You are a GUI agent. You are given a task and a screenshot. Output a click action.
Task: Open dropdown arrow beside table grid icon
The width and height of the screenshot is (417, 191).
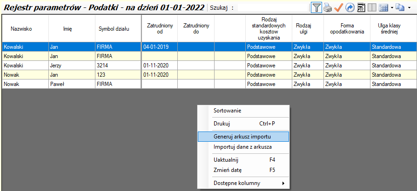pos(391,8)
